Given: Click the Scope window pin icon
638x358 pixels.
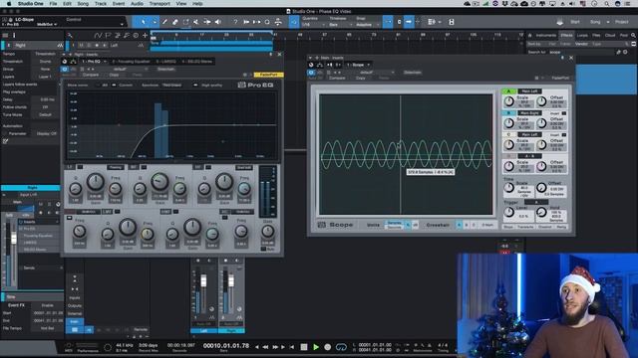Looking at the screenshot, I should click(562, 58).
